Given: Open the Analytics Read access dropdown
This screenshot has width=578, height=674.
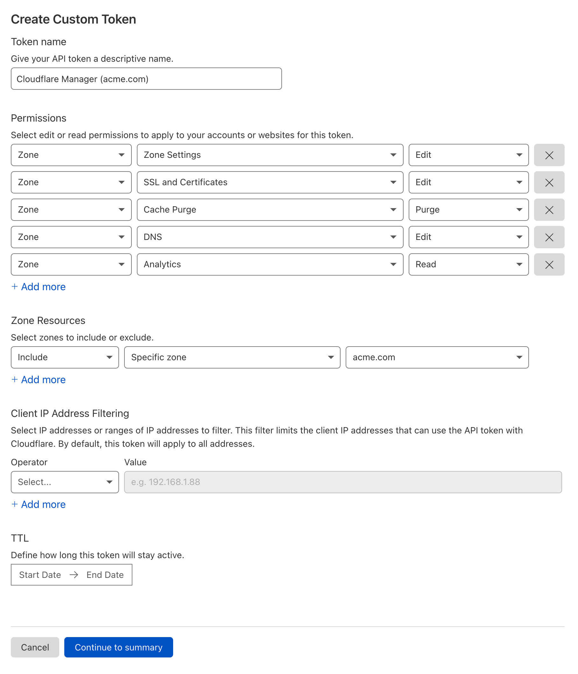Looking at the screenshot, I should pos(469,264).
